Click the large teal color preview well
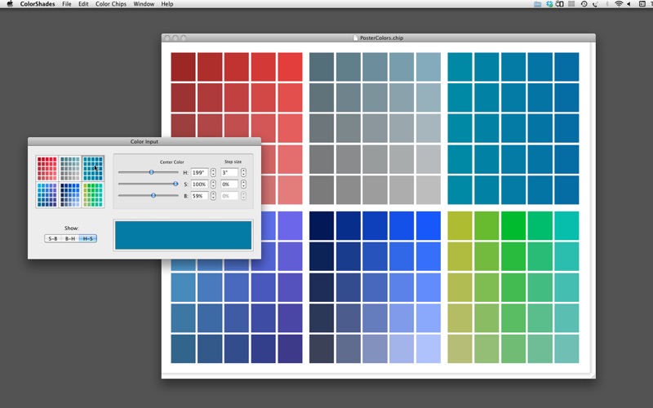The height and width of the screenshot is (408, 653). tap(183, 234)
